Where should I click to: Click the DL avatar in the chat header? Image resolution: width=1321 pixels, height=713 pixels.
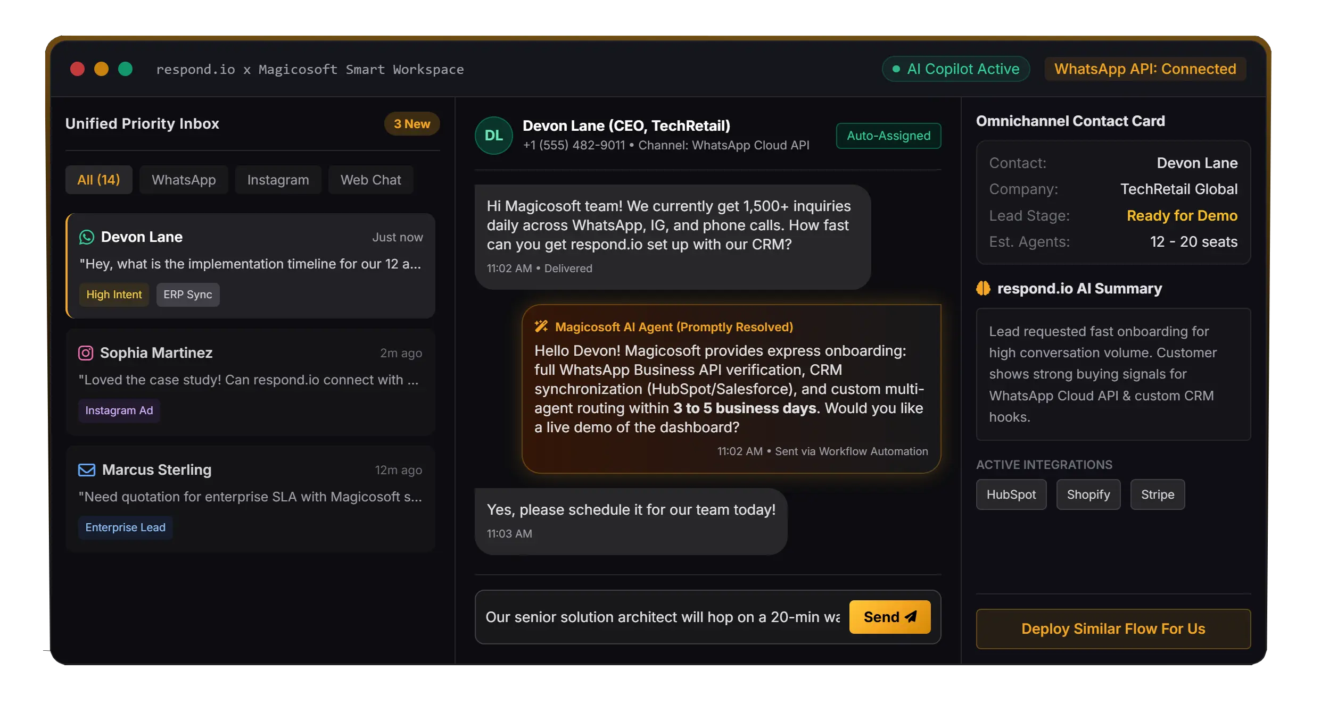(493, 136)
